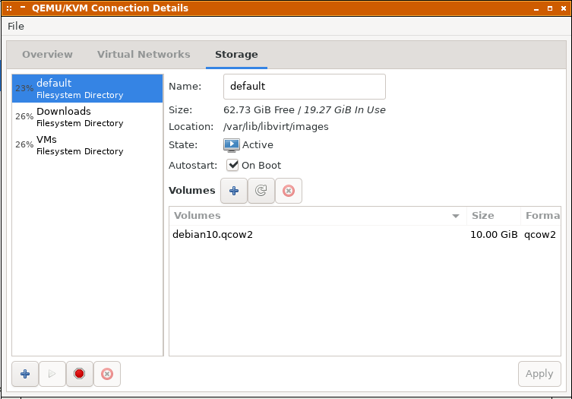Click the /var/lib/libvirt/images location text
This screenshot has height=399, width=572.
pos(276,127)
